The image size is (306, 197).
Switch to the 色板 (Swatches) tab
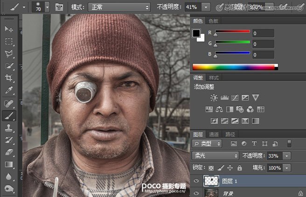pos(213,21)
